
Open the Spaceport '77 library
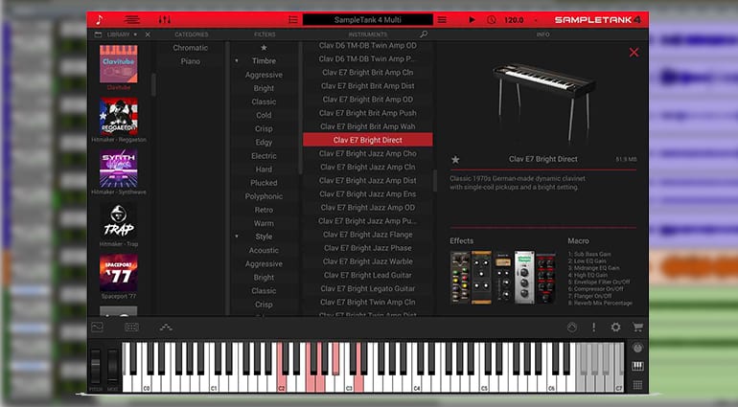[119, 273]
